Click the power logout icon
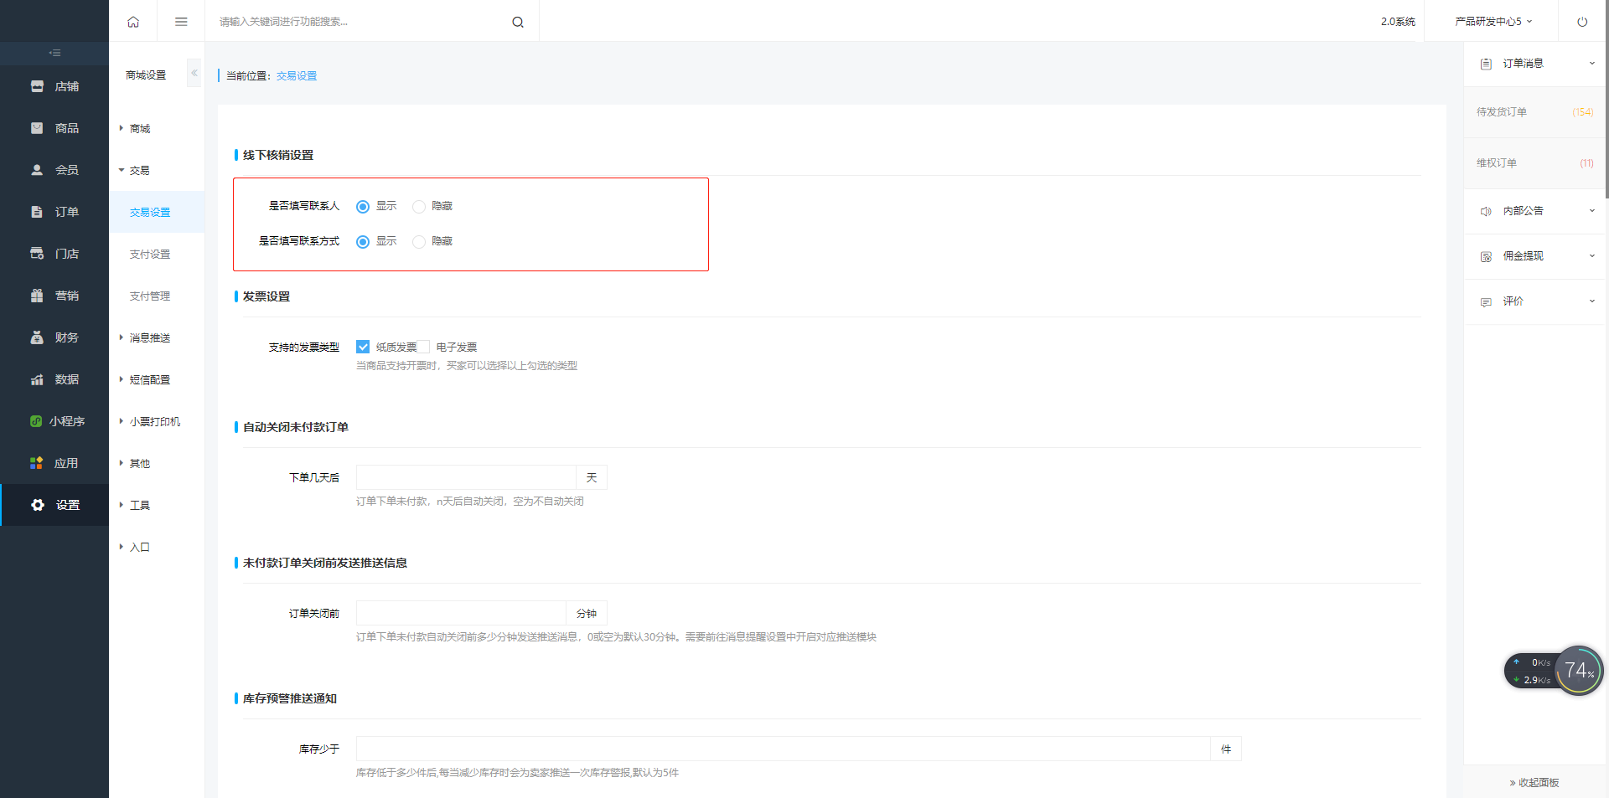Image resolution: width=1609 pixels, height=798 pixels. pos(1582,22)
